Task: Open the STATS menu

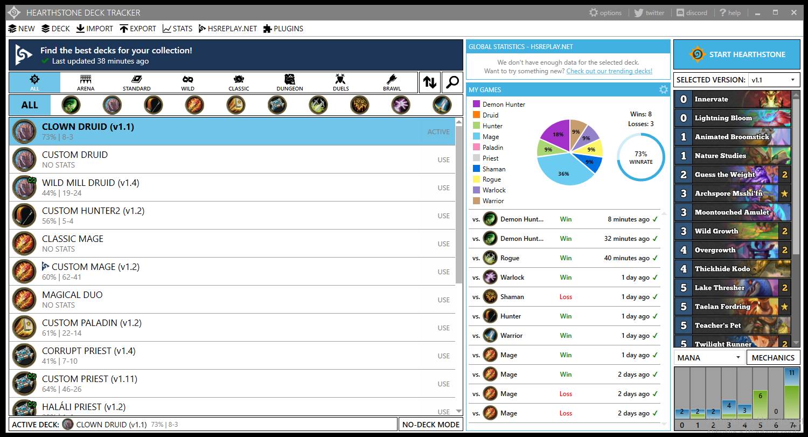Action: click(x=178, y=29)
